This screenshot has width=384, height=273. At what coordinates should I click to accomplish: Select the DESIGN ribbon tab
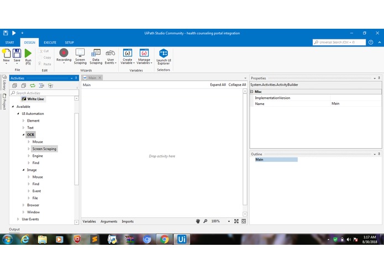(30, 43)
